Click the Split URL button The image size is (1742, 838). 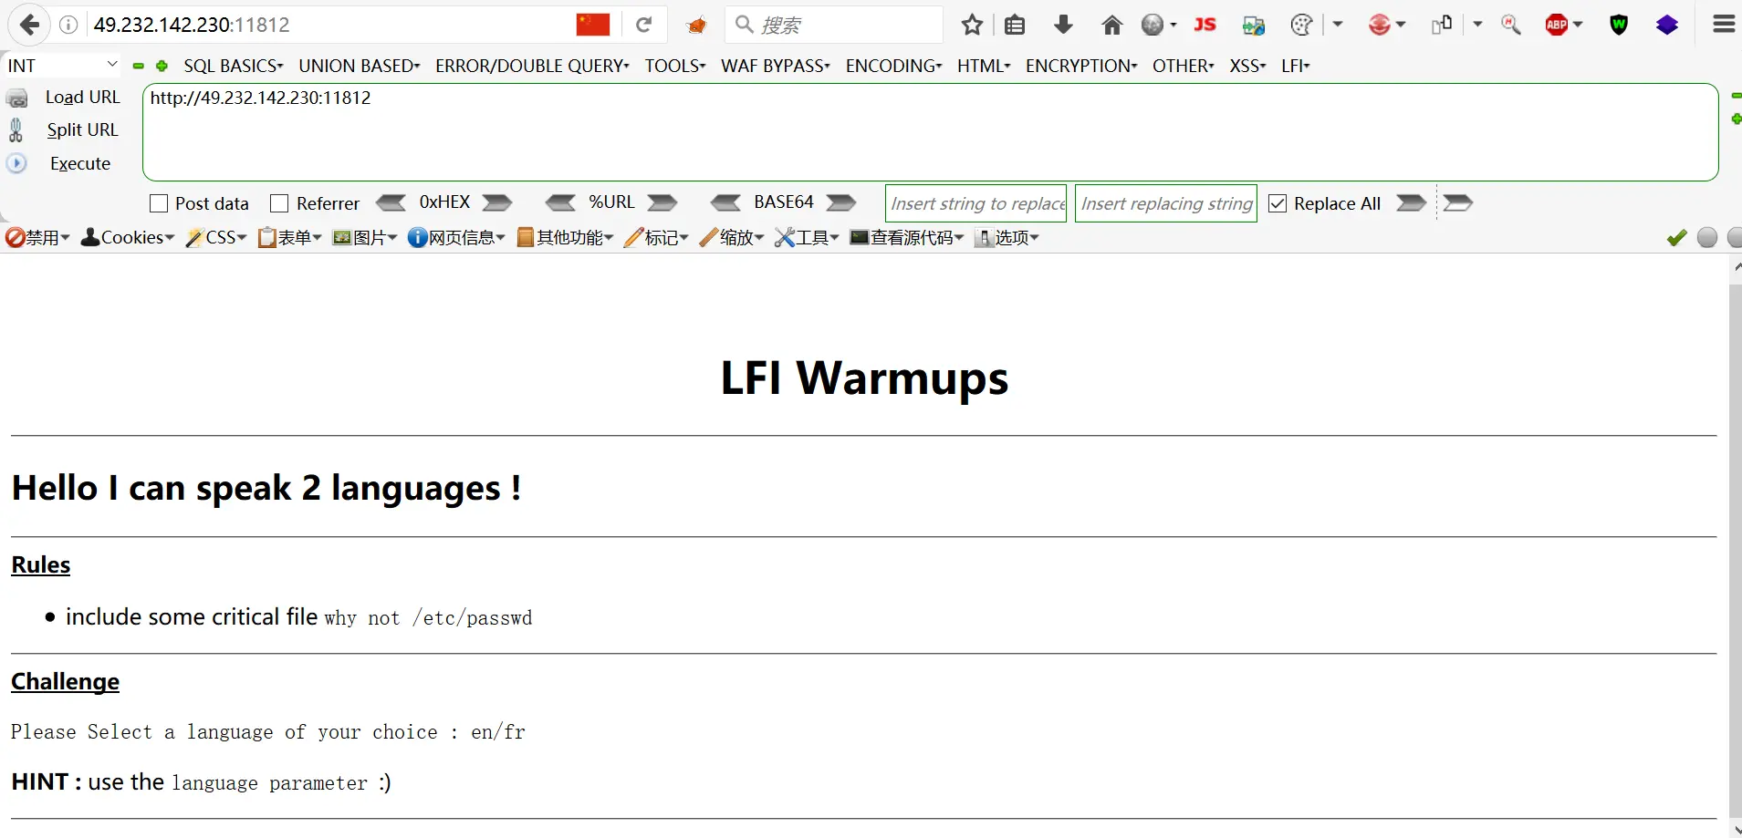coord(82,129)
